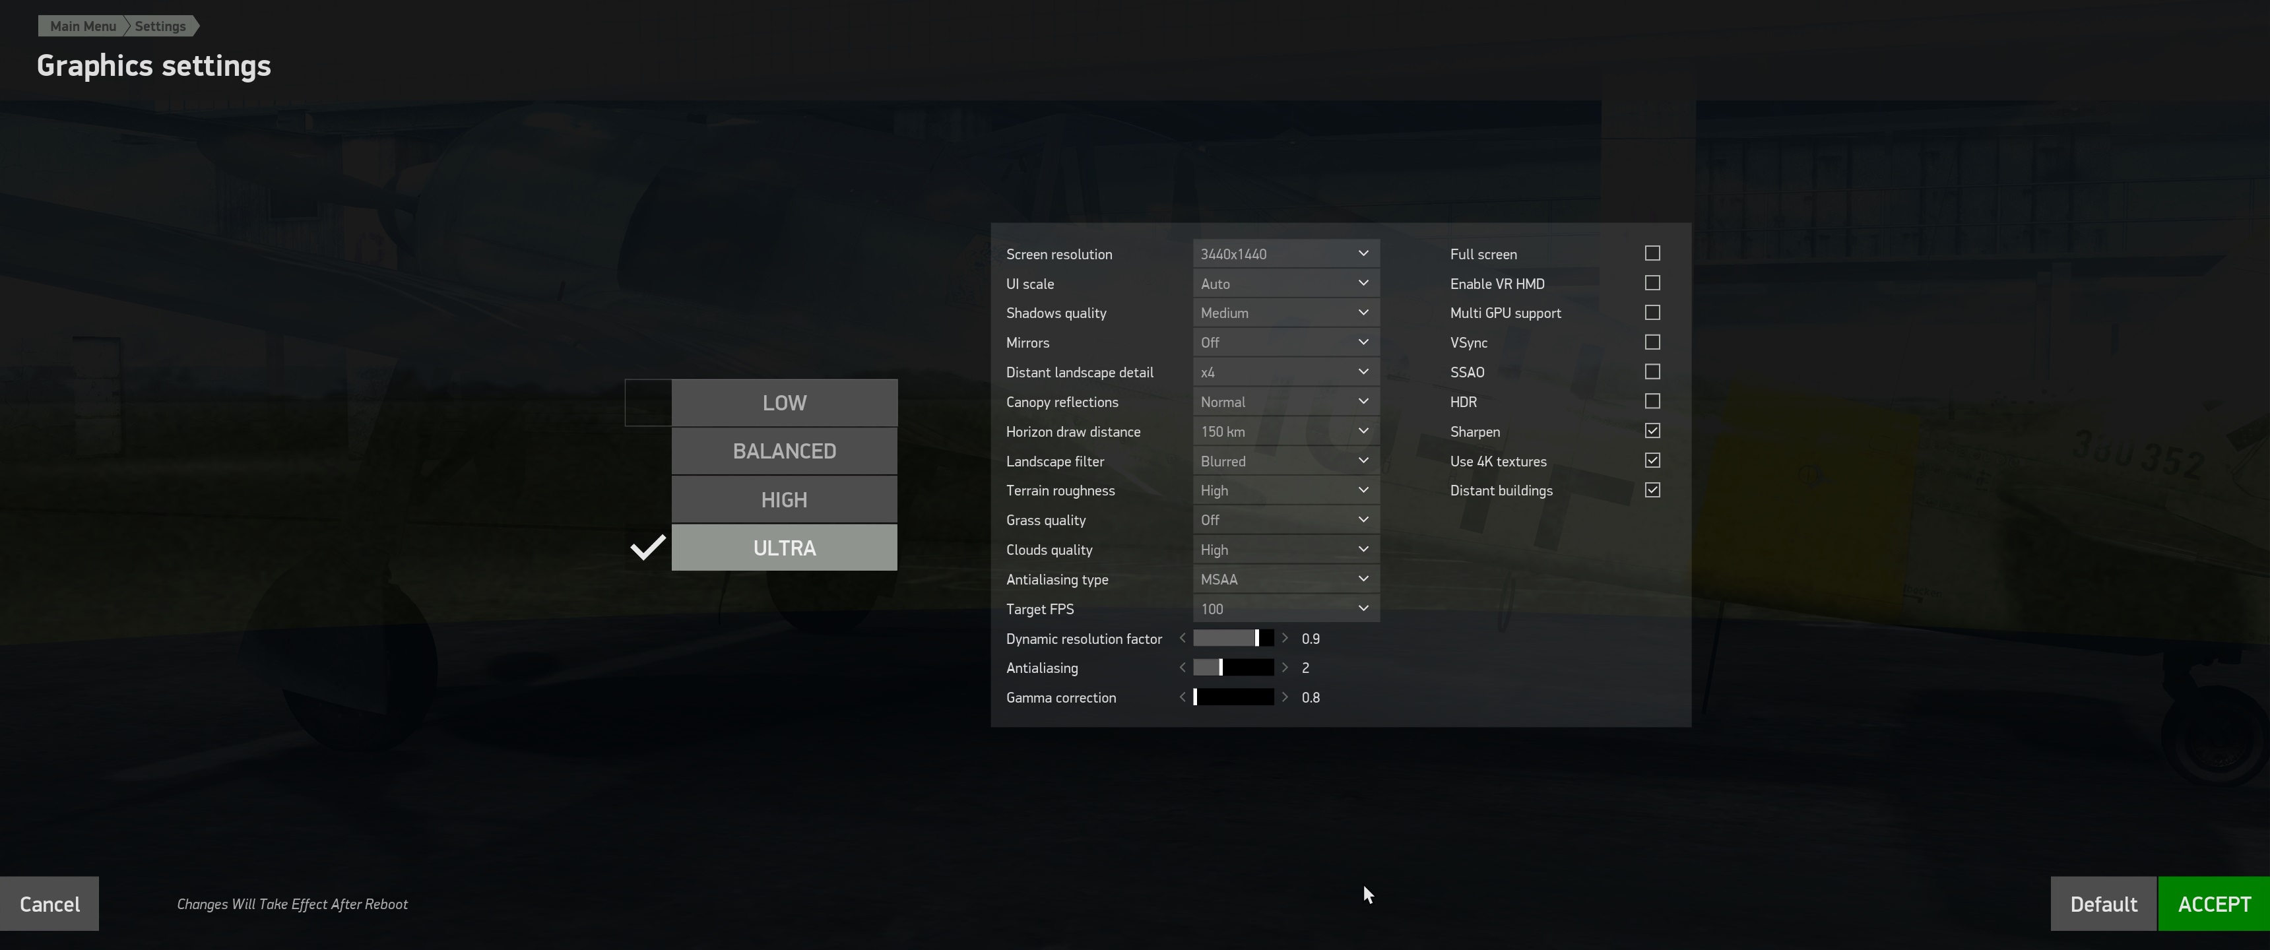Click the left arrow of Dynamic resolution factor
This screenshot has height=950, width=2270.
pos(1183,638)
